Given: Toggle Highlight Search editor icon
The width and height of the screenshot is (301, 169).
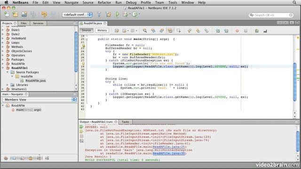Looking at the screenshot, I should point(170,31).
